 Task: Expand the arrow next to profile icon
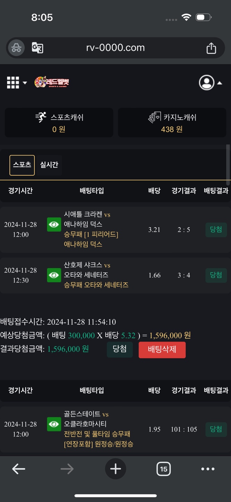point(220,83)
